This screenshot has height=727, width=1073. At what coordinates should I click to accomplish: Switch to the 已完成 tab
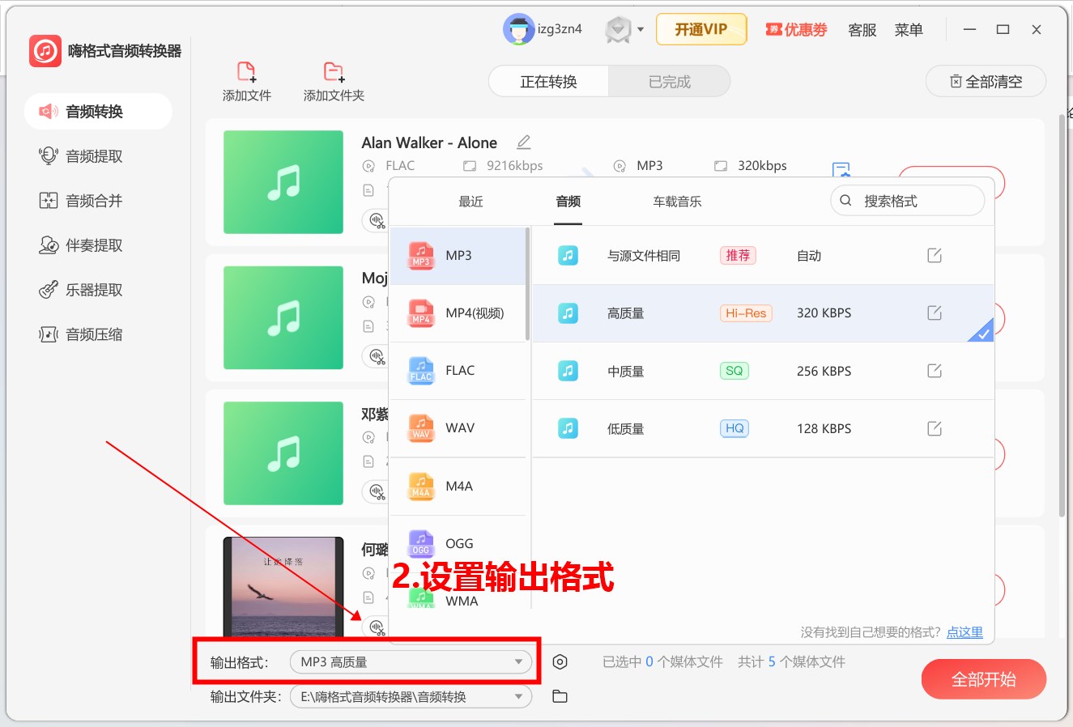click(x=670, y=82)
